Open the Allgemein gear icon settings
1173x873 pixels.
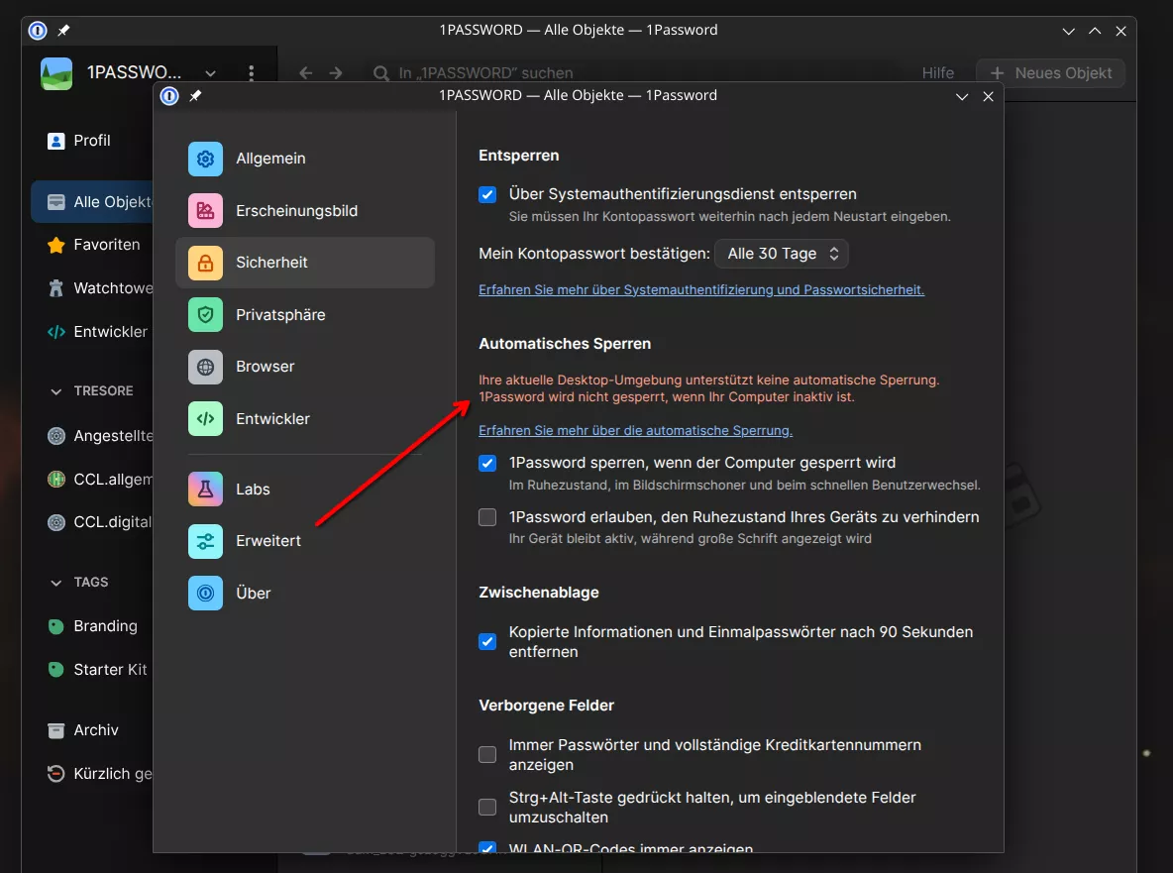pos(205,159)
